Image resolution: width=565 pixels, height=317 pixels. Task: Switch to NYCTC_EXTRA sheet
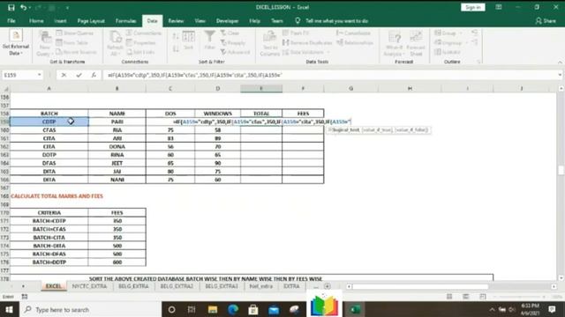tap(89, 286)
